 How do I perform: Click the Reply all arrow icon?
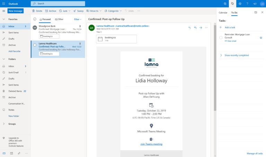pos(195,27)
